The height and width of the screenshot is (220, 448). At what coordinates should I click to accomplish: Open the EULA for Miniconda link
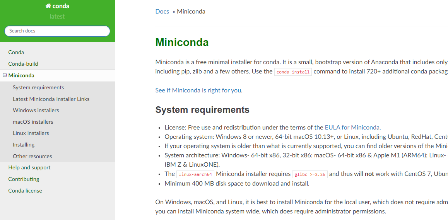[x=352, y=128]
